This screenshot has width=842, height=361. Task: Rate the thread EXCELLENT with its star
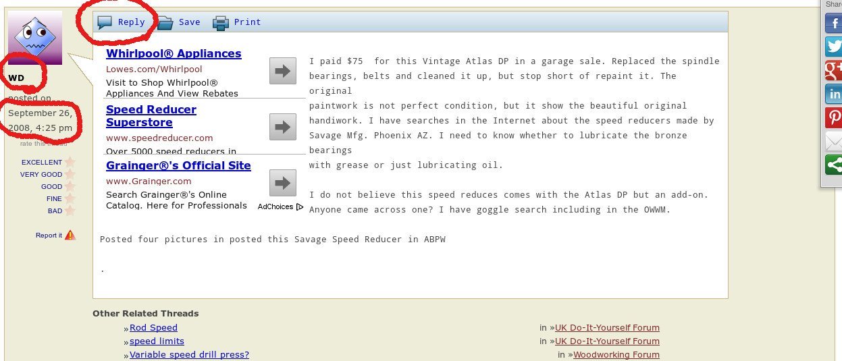tap(70, 162)
